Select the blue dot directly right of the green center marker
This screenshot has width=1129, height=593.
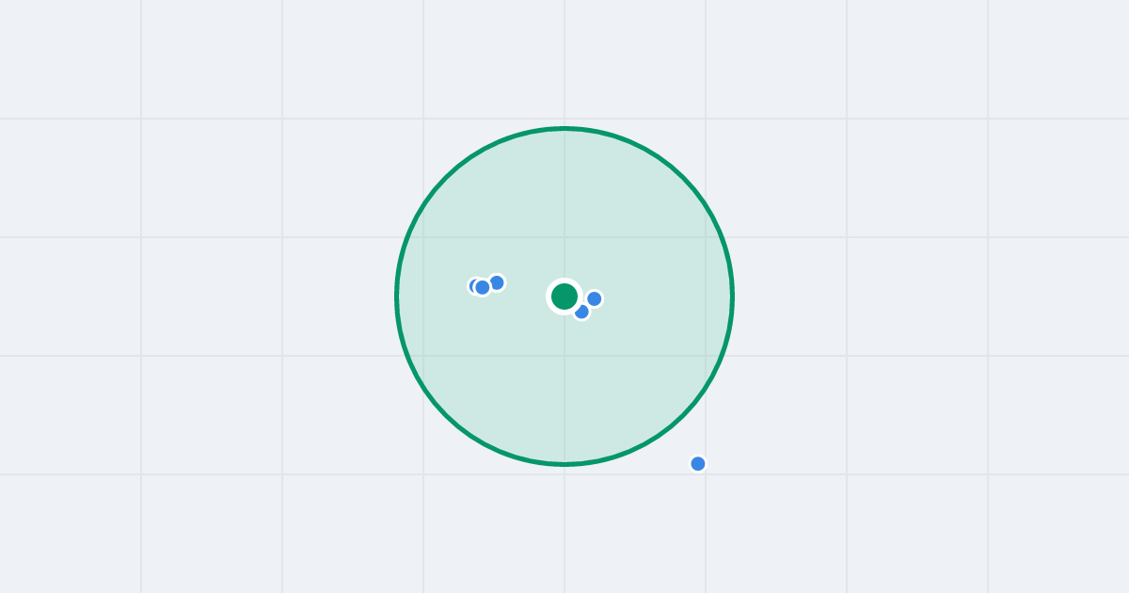[594, 298]
